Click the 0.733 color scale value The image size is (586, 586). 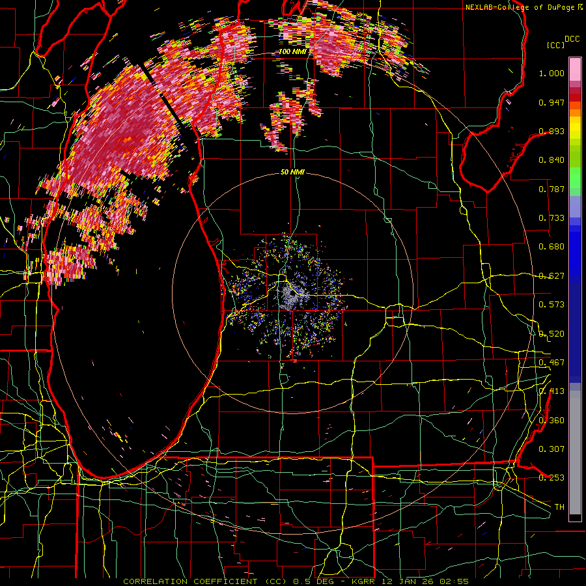[551, 218]
